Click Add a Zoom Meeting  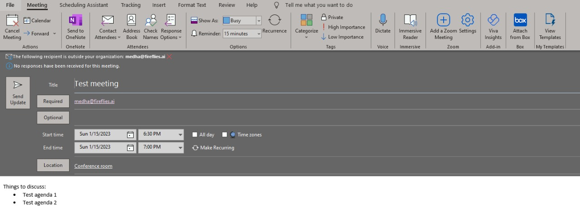(x=443, y=27)
